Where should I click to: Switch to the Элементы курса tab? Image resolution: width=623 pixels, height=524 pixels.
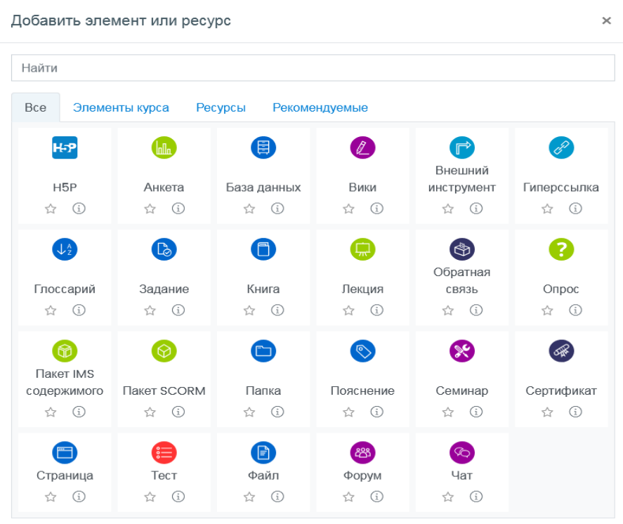[x=121, y=107]
